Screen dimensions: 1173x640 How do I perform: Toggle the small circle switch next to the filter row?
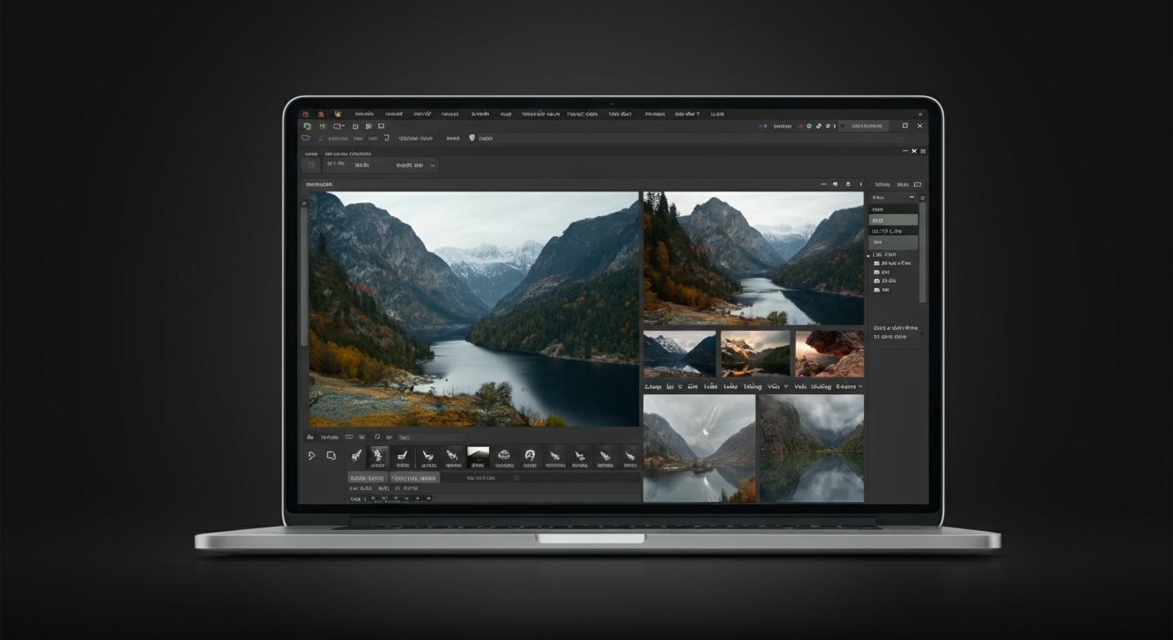click(517, 477)
